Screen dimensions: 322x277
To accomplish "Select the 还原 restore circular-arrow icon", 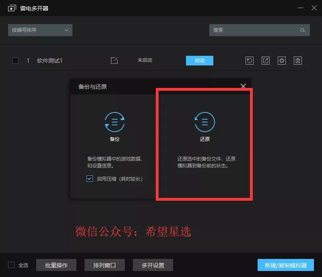I will 205,122.
